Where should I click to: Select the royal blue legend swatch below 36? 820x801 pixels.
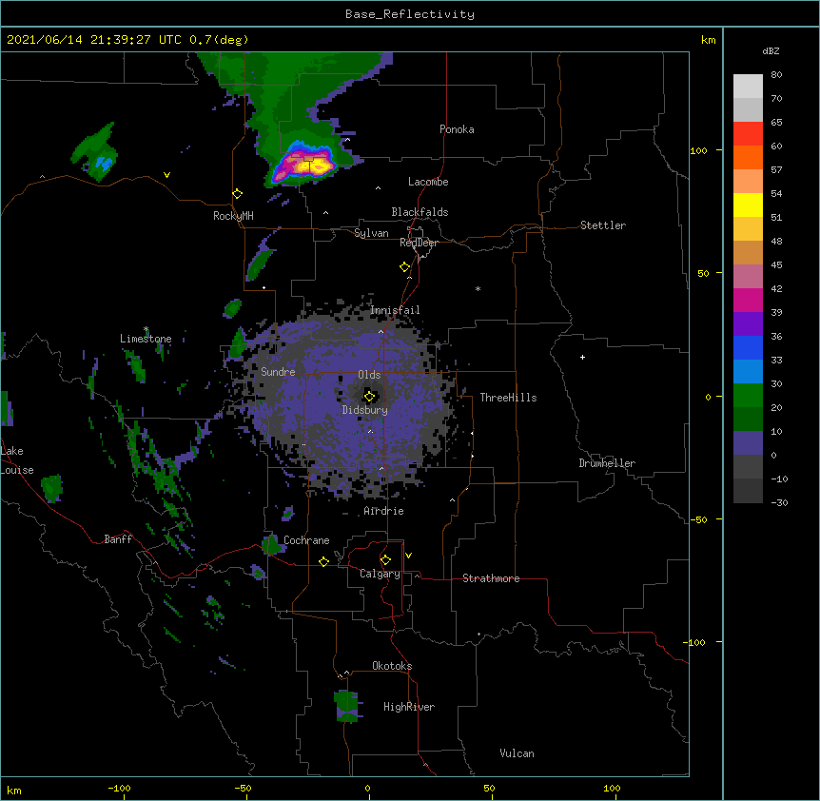click(x=748, y=347)
